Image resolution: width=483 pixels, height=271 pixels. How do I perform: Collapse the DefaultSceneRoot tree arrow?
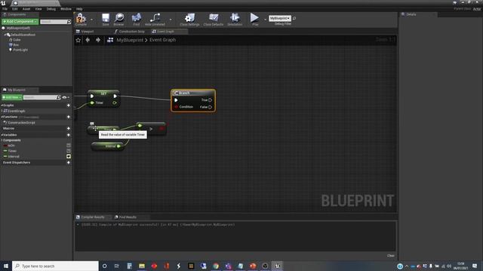[5, 35]
